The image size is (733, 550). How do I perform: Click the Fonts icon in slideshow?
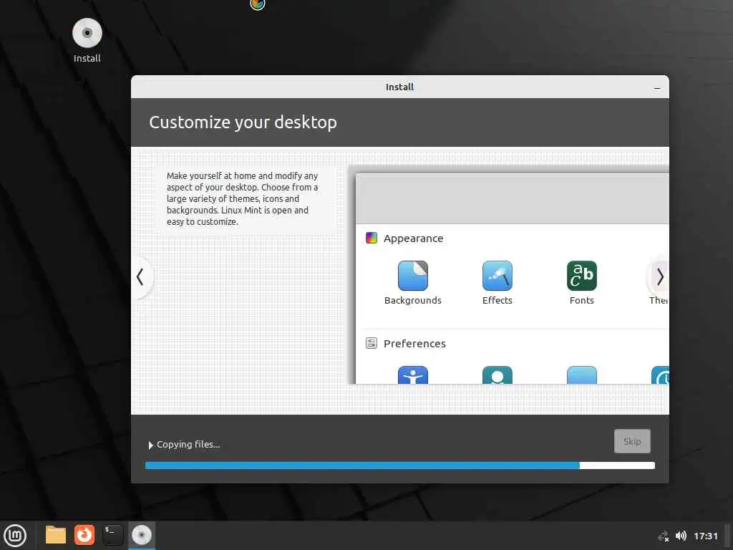tap(581, 276)
